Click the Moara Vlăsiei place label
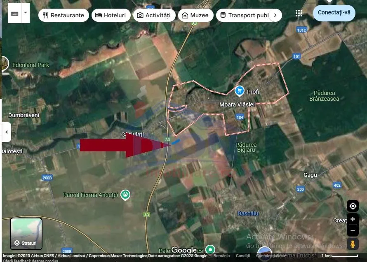 237,104
